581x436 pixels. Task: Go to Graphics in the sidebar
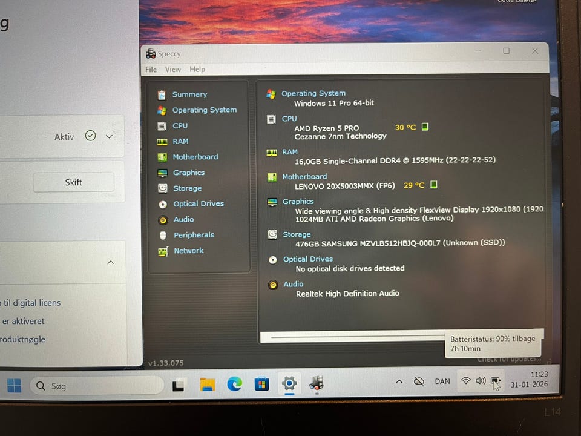tap(189, 173)
